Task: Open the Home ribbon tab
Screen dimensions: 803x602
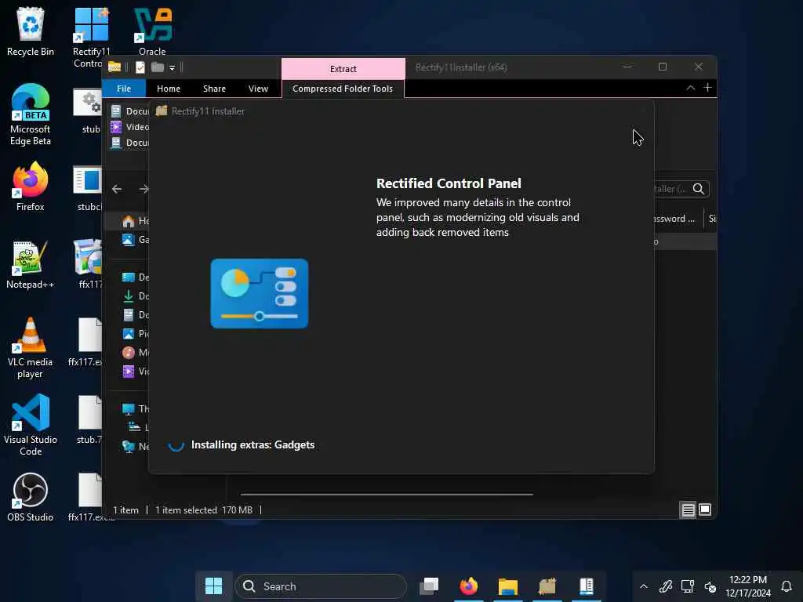Action: pyautogui.click(x=169, y=89)
